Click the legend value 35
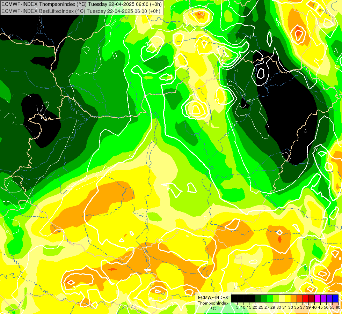 click(x=297, y=307)
